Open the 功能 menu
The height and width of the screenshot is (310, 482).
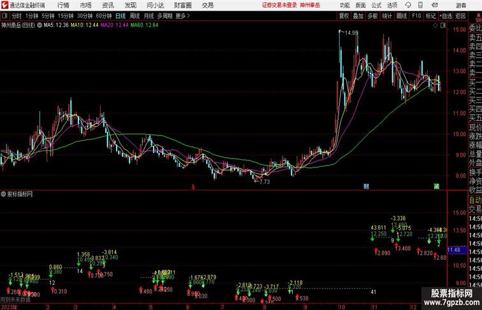click(344, 5)
